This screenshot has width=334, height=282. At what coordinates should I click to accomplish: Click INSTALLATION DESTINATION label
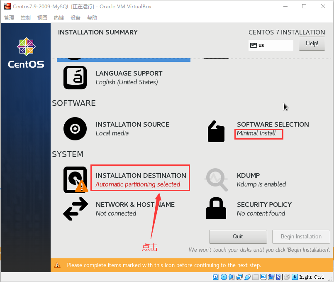point(141,175)
